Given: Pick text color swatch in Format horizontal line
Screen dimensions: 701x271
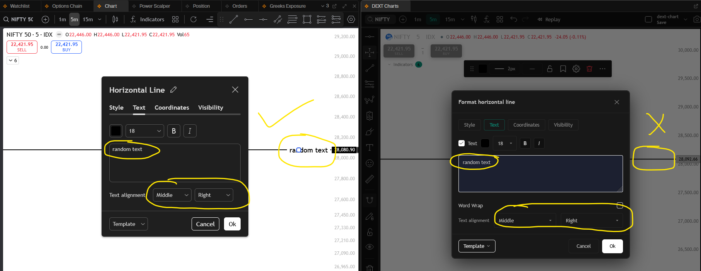Looking at the screenshot, I should (x=485, y=143).
